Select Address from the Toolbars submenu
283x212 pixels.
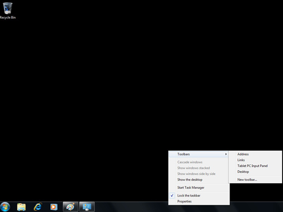(255, 154)
